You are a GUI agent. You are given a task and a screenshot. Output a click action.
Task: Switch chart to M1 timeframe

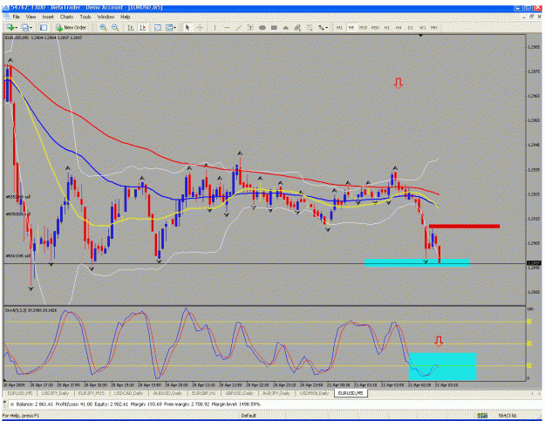coord(339,27)
